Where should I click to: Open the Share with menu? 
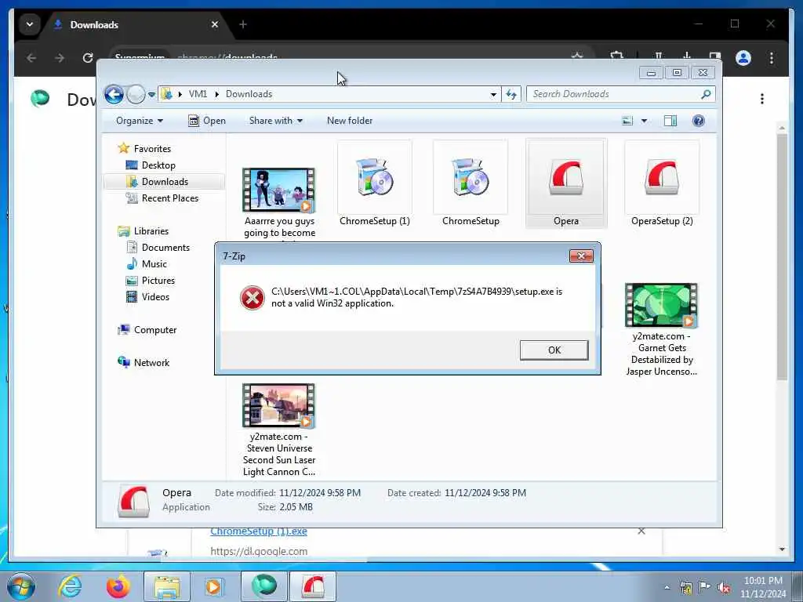[275, 121]
